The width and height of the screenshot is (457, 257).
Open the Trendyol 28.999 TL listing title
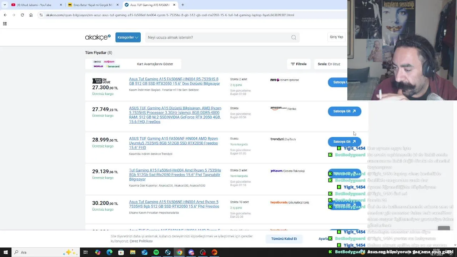click(174, 143)
